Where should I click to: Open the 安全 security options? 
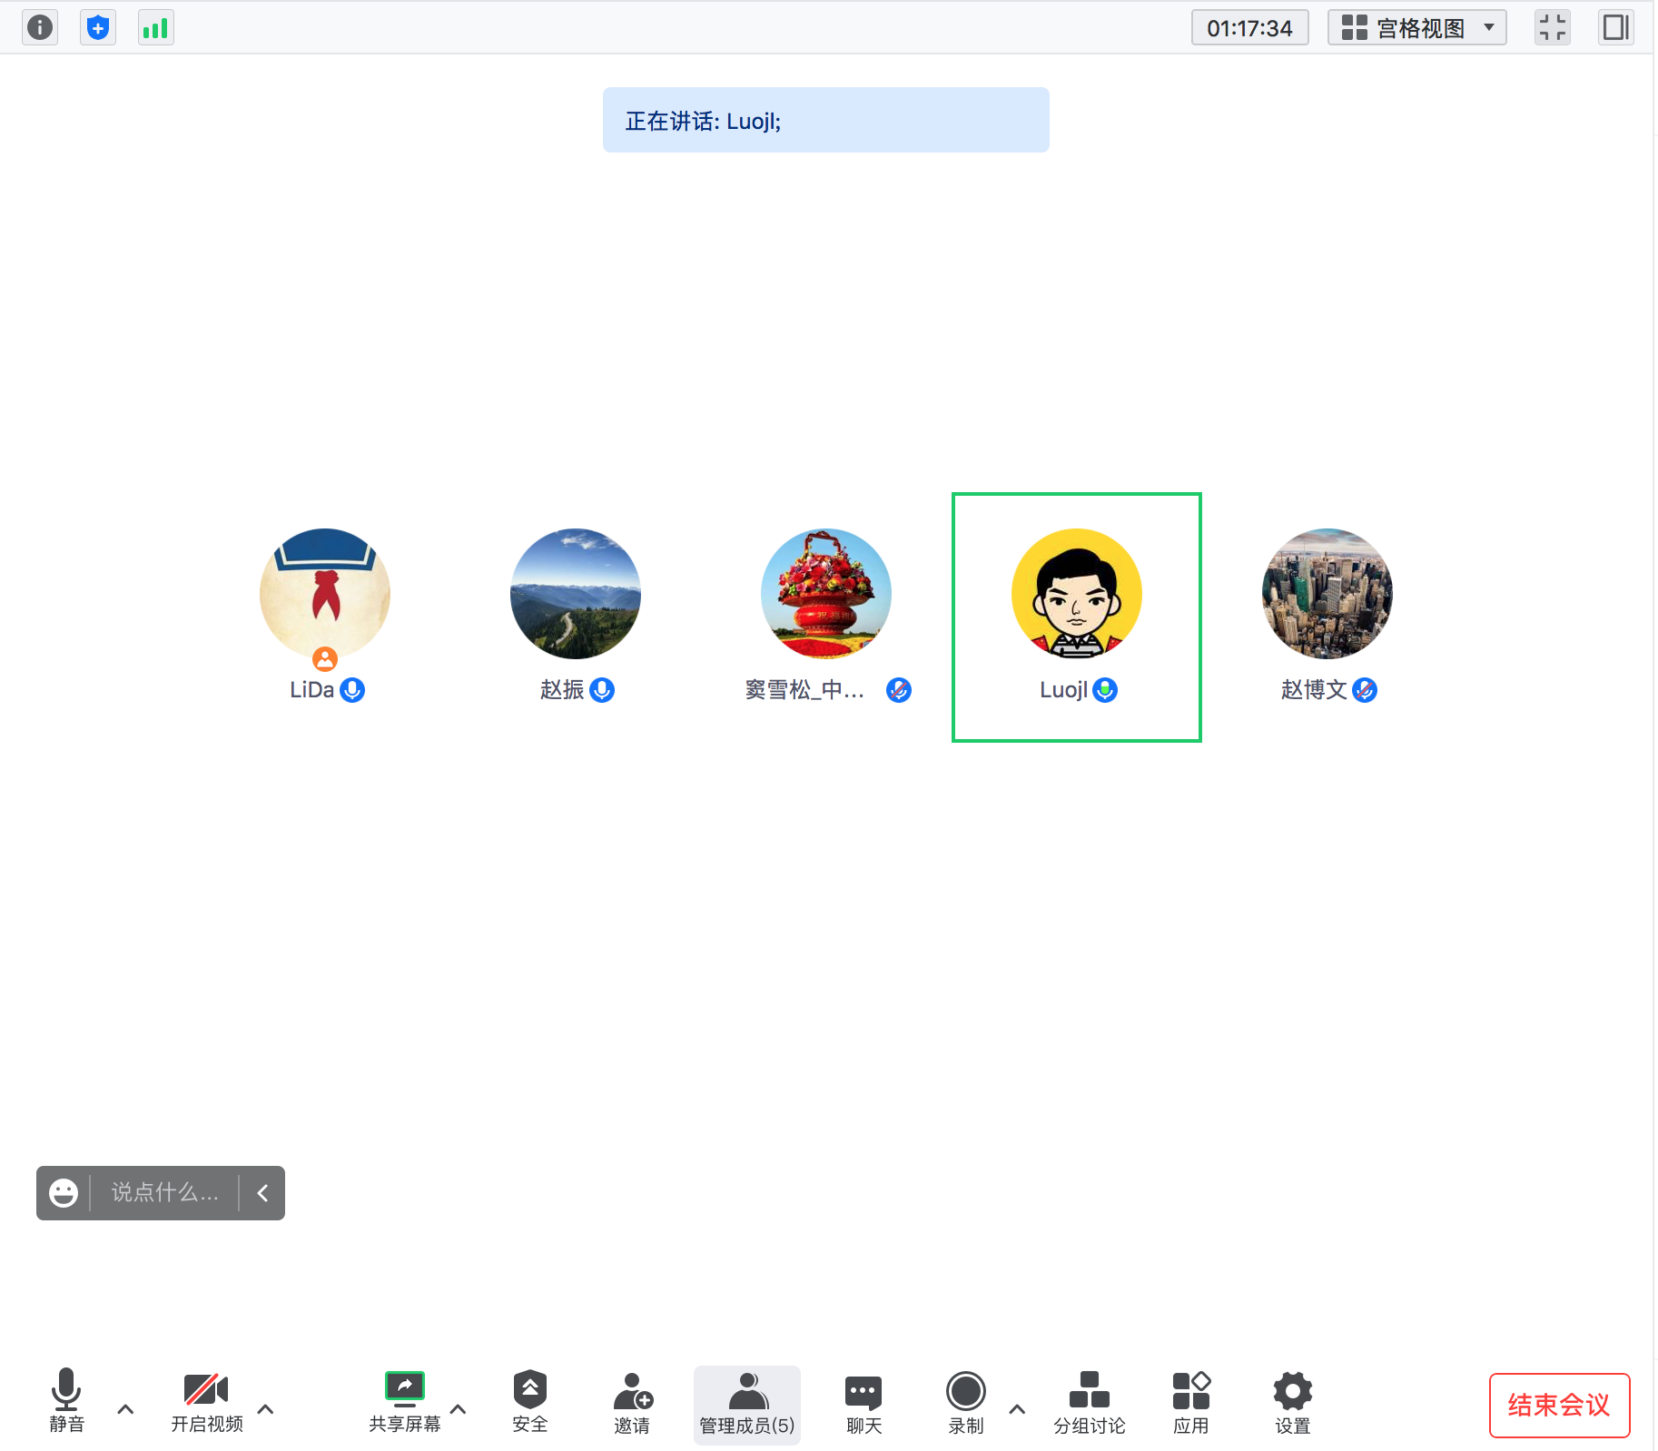pos(529,1401)
